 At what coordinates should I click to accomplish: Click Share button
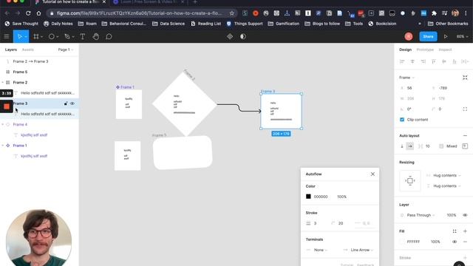point(428,36)
